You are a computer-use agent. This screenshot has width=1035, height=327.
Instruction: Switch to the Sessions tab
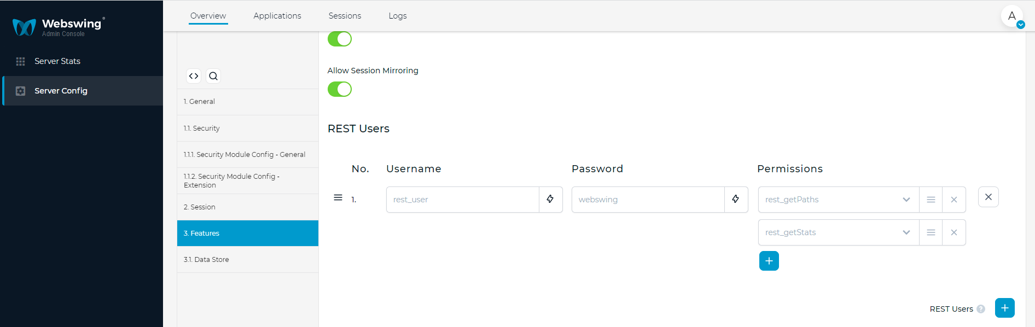[345, 16]
